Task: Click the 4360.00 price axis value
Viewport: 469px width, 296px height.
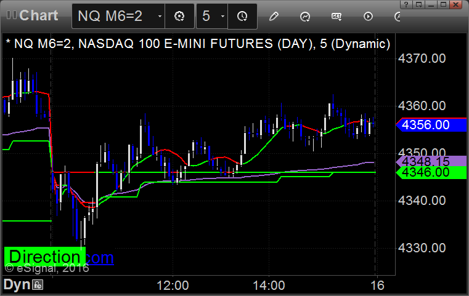Action: pos(422,106)
